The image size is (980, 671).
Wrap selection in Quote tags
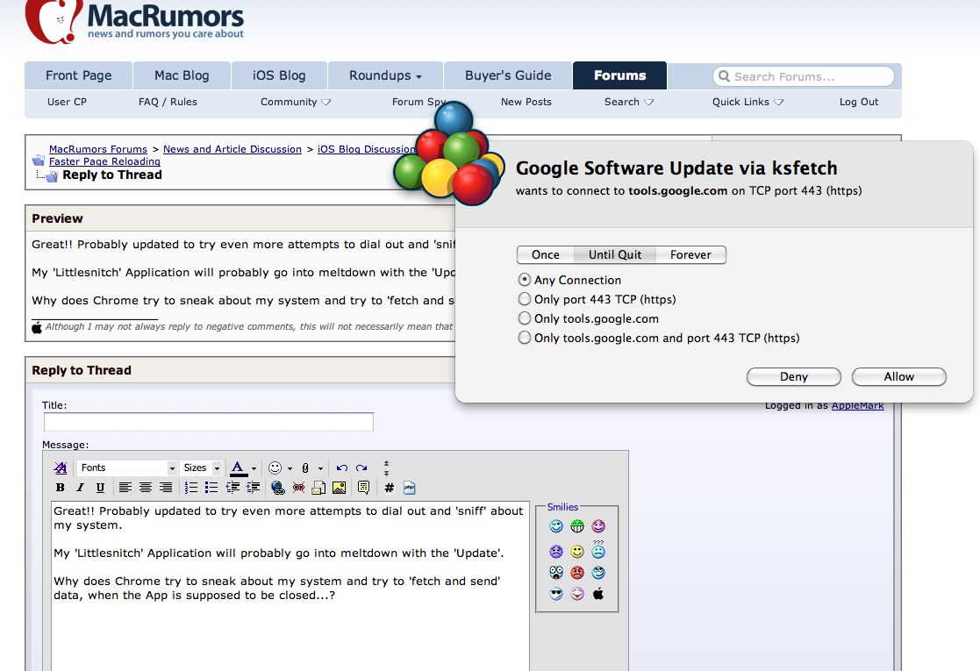(x=364, y=488)
